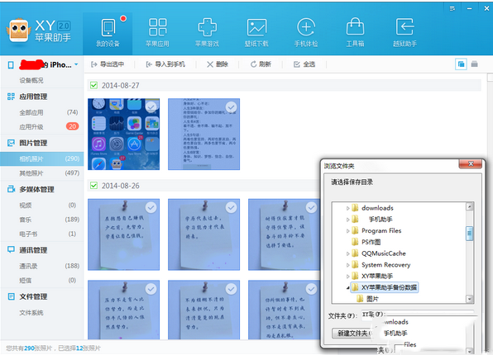Expand the QQMusicCache folder
493x355 pixels.
pos(347,253)
